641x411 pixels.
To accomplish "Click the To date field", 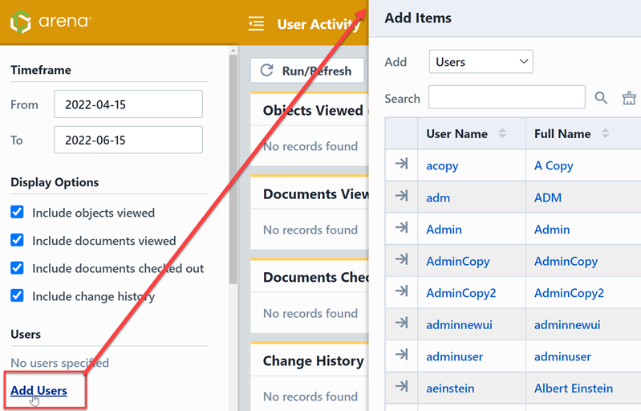I will (128, 140).
